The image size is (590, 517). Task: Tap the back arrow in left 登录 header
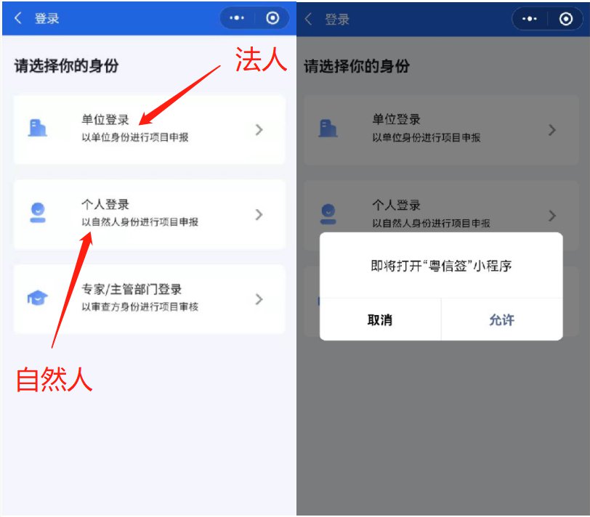pos(17,17)
